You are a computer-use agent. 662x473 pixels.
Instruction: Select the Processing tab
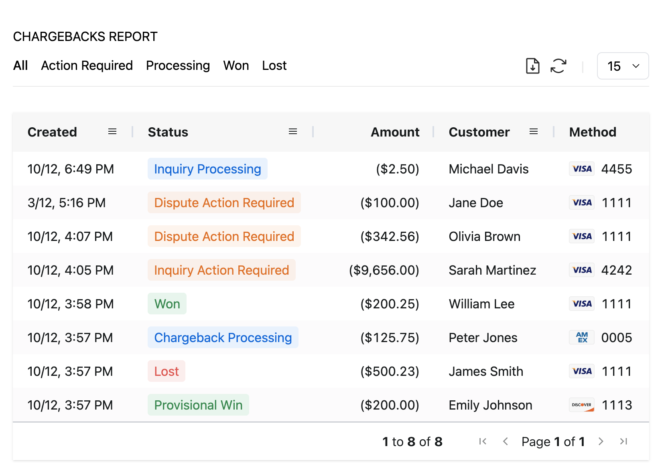178,65
